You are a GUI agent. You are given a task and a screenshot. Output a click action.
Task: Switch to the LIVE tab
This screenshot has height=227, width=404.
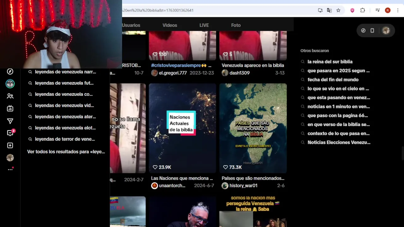(x=204, y=25)
